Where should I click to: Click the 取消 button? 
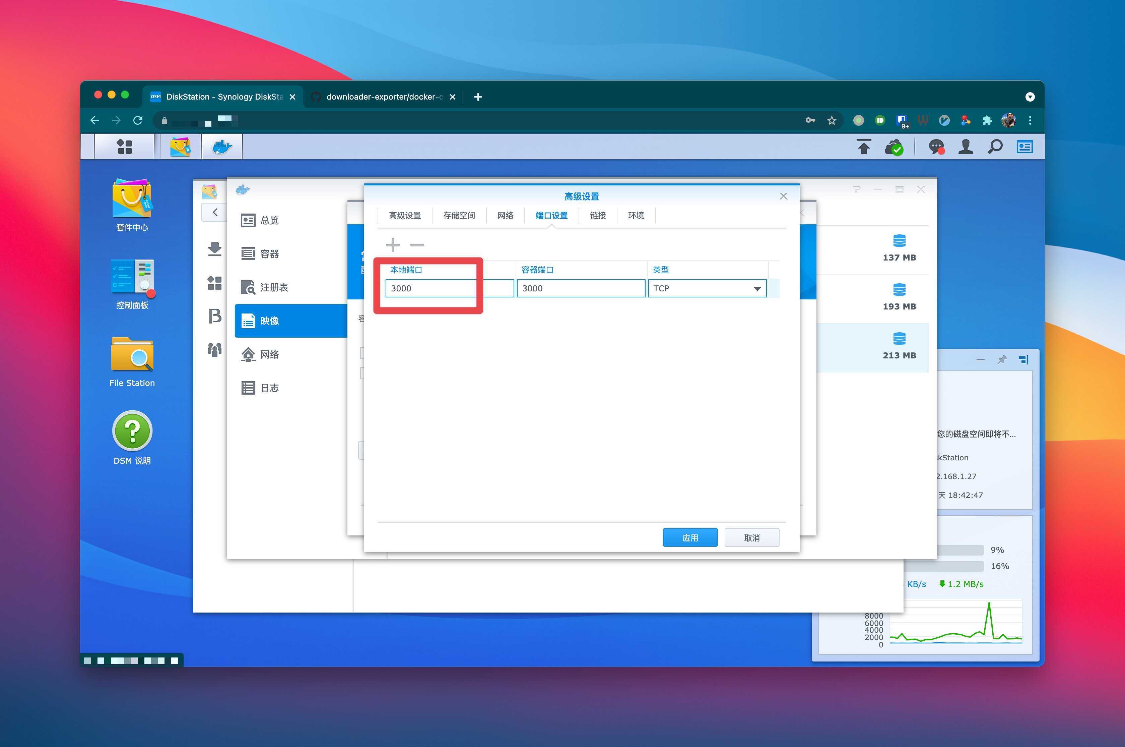(751, 537)
